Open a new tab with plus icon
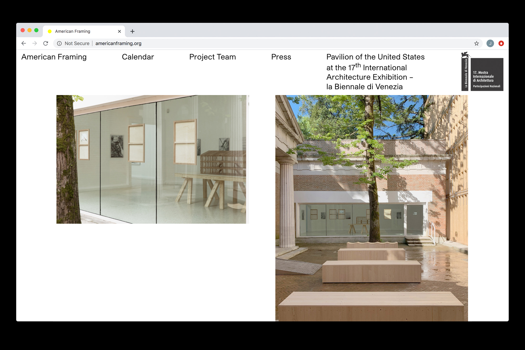Image resolution: width=525 pixels, height=350 pixels. [132, 31]
